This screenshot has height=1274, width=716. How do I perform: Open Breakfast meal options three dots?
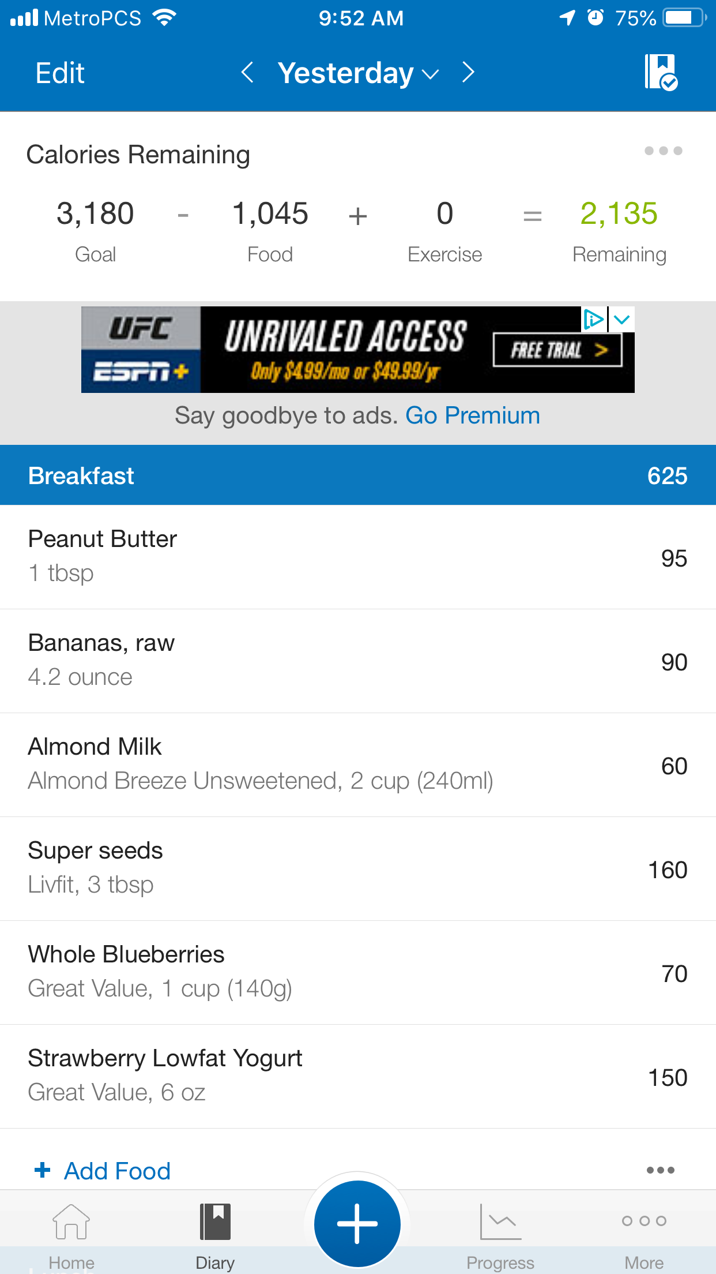coord(661,1170)
